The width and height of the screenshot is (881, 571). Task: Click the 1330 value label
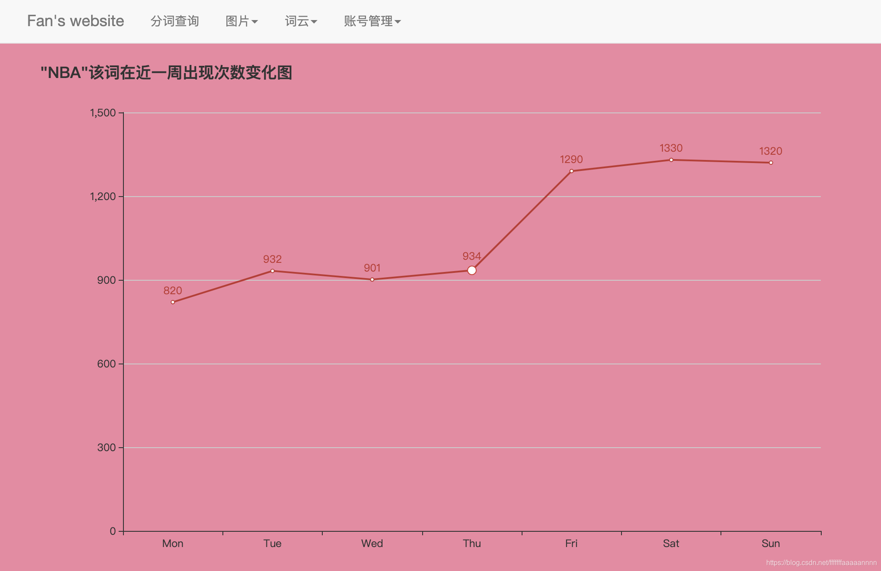click(x=671, y=148)
